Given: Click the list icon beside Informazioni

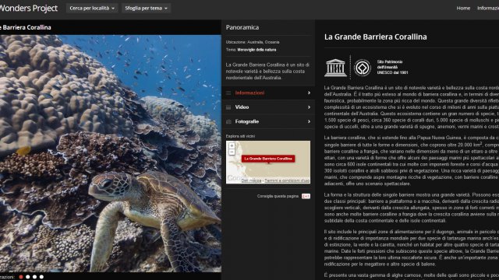Looking at the screenshot, I should [228, 93].
